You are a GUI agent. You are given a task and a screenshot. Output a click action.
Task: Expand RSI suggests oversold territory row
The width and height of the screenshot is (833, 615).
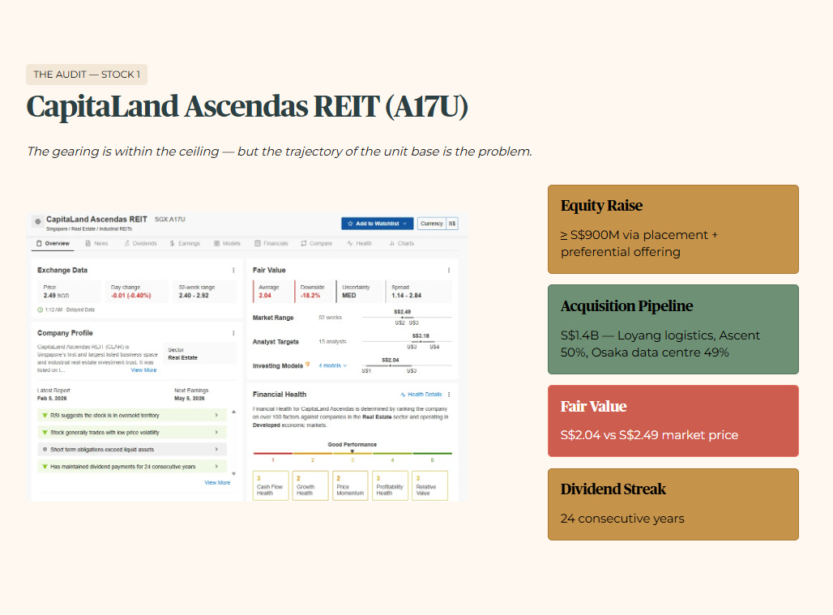(x=132, y=416)
